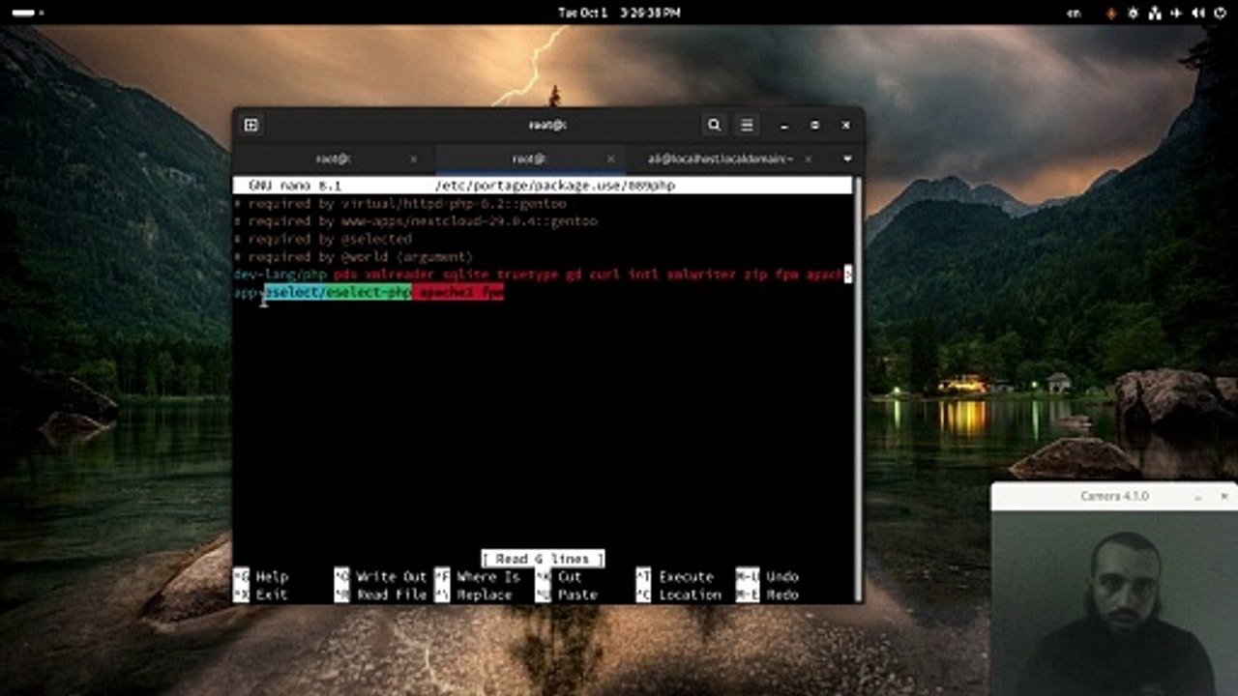Open a new terminal tab with plus icon

pyautogui.click(x=251, y=125)
